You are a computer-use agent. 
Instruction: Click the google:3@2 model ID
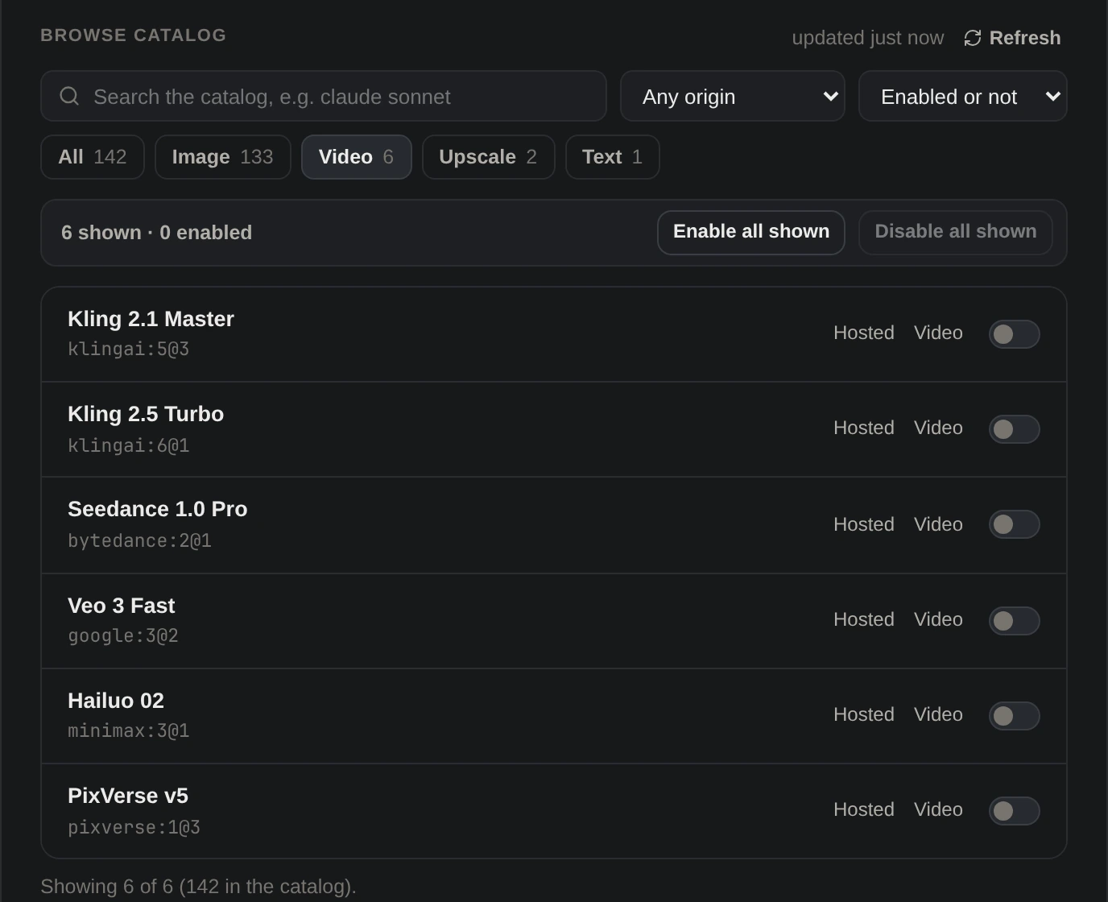[123, 635]
